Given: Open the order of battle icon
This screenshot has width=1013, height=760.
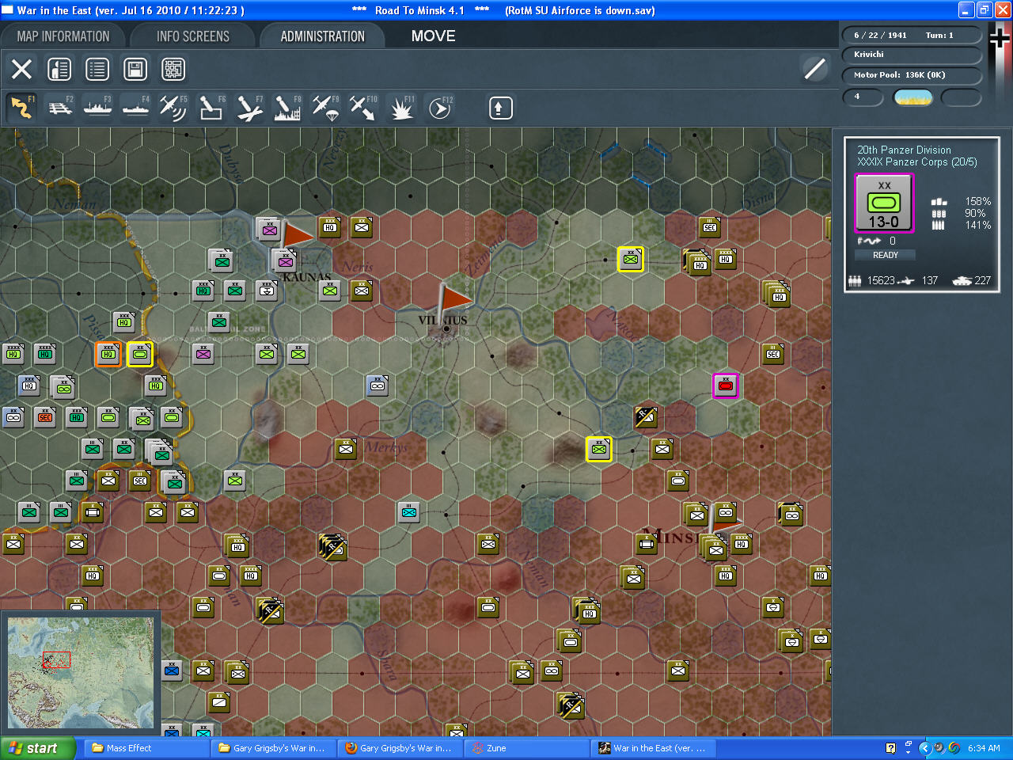Looking at the screenshot, I should (59, 69).
